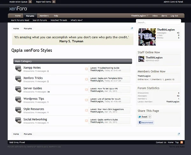
Task: Open latest thread Qapla.com Template Edits
Action: pyautogui.click(x=110, y=78)
